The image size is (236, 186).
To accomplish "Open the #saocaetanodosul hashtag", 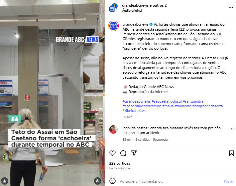I will click(166, 101).
